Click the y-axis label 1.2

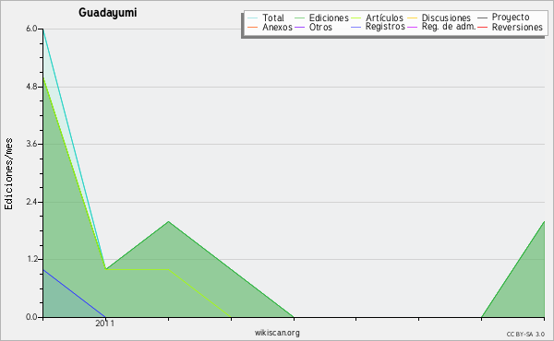point(31,260)
